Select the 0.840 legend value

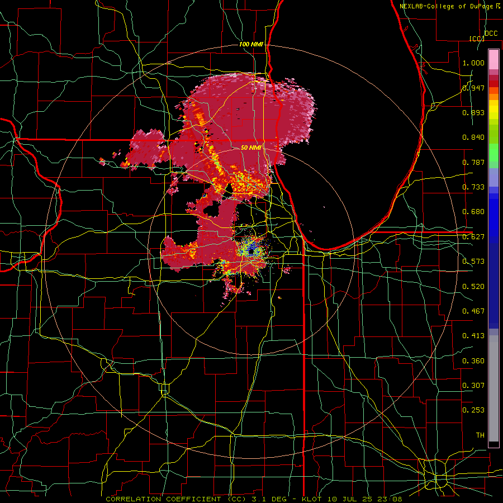pyautogui.click(x=473, y=137)
